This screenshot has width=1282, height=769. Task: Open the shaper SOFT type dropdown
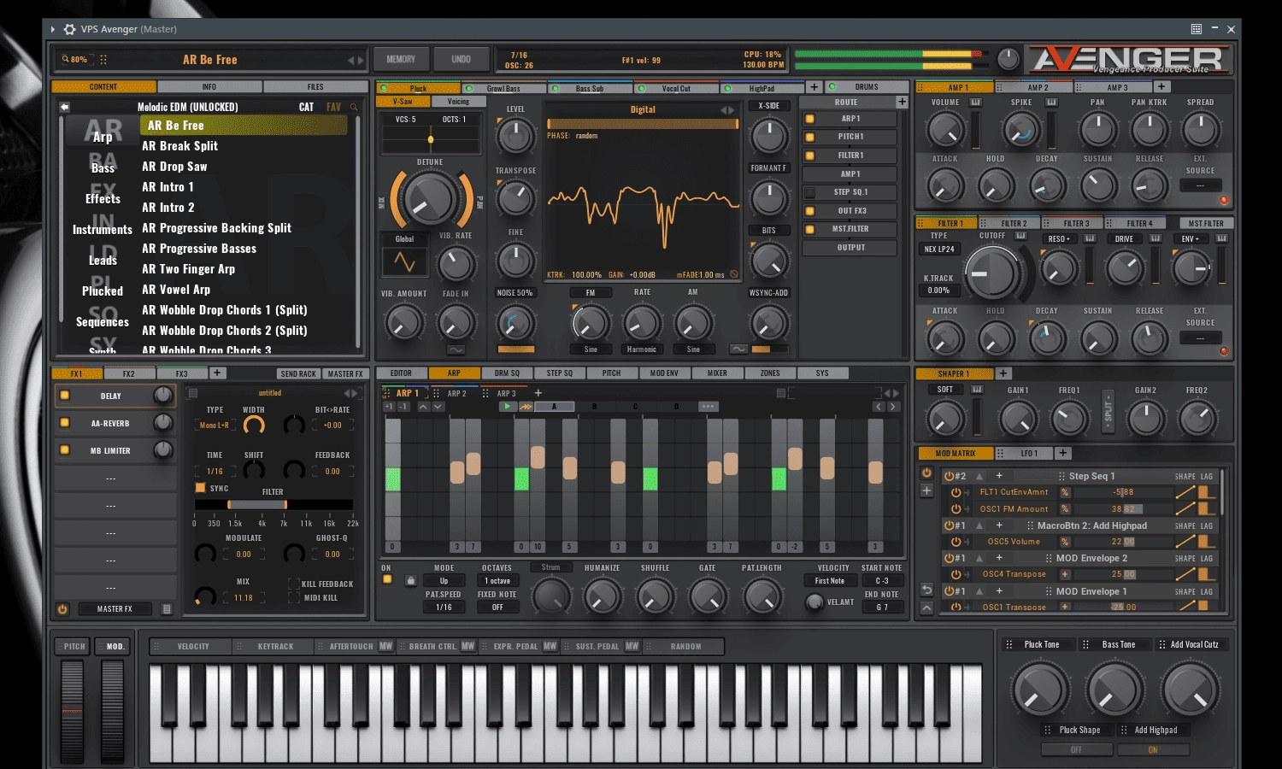click(x=945, y=390)
